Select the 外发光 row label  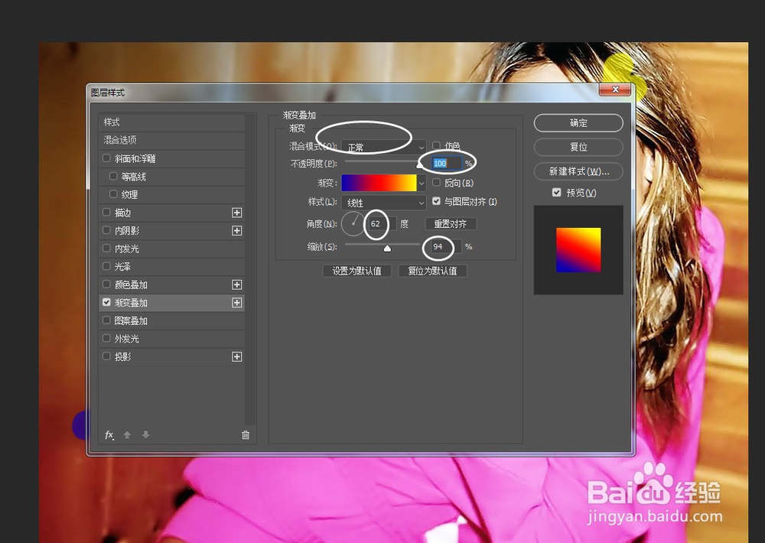pyautogui.click(x=127, y=339)
